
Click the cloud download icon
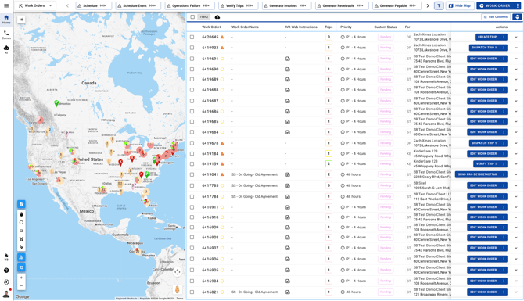point(217,17)
